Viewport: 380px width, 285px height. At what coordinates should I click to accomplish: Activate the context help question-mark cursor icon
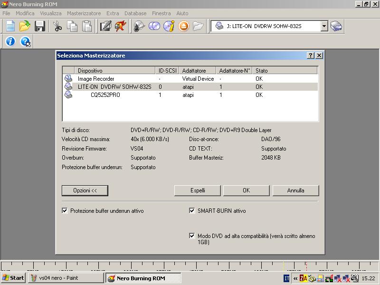tap(25, 41)
